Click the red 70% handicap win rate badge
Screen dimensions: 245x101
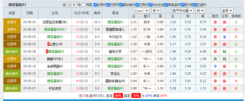point(136,95)
